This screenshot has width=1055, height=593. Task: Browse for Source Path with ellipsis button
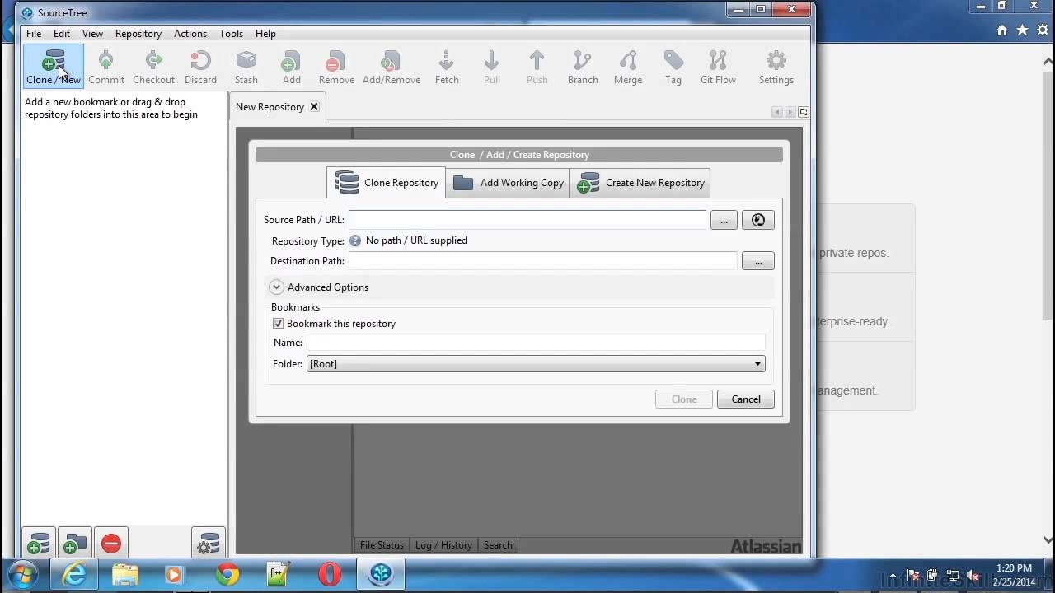[724, 220]
